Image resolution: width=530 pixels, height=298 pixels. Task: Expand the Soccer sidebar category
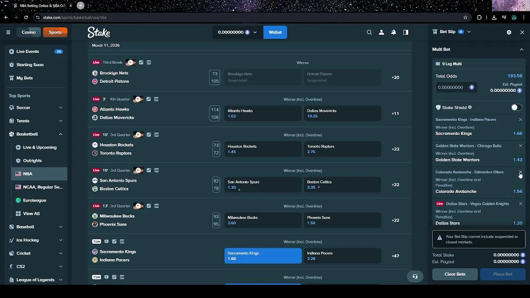click(x=60, y=108)
